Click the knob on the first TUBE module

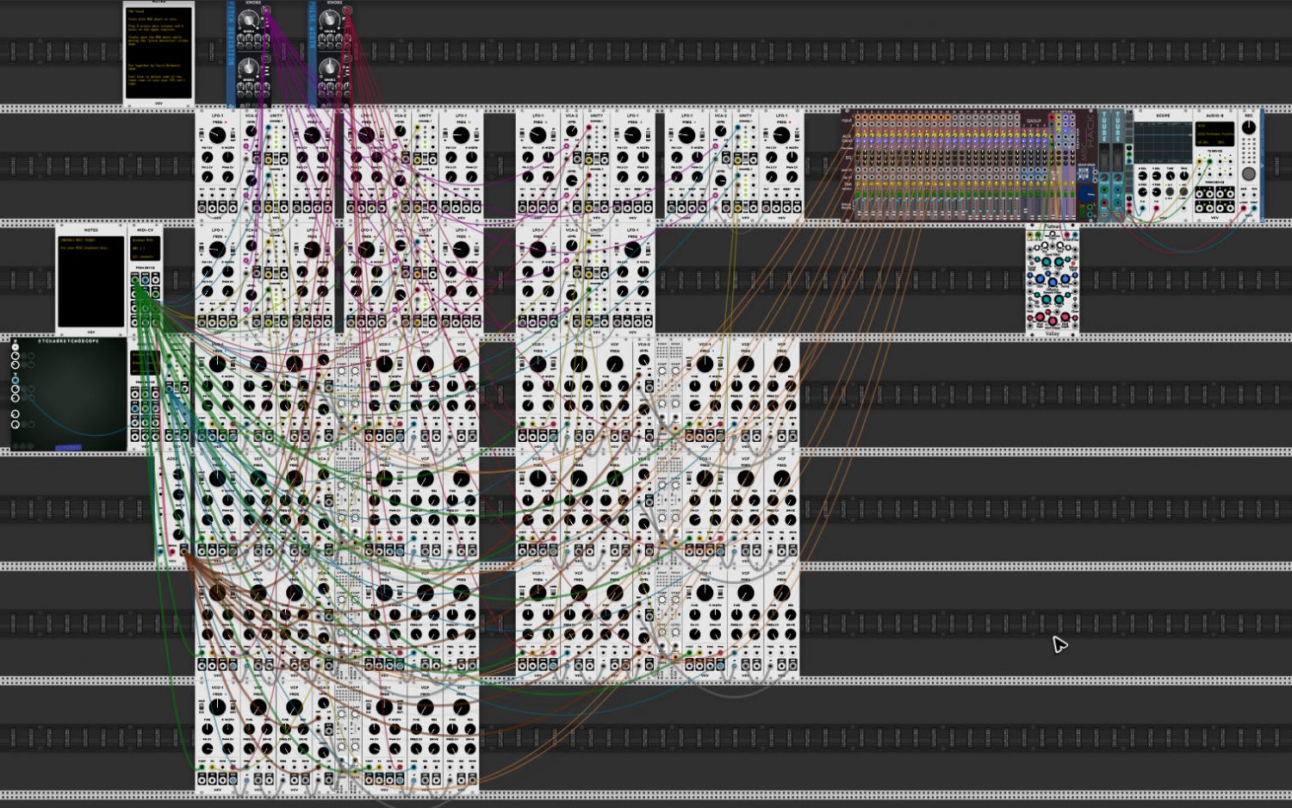click(1104, 177)
